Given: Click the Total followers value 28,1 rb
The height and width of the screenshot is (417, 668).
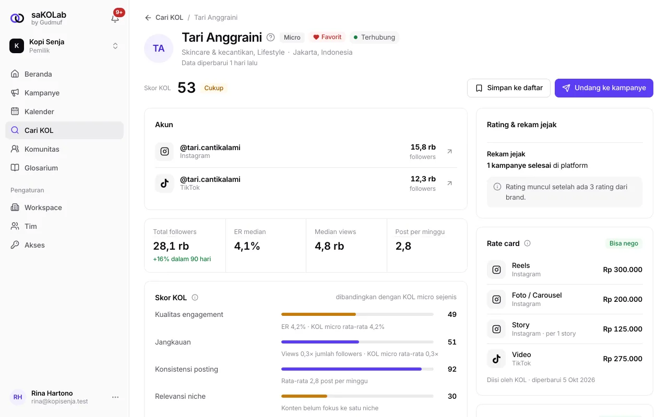Looking at the screenshot, I should 171,246.
